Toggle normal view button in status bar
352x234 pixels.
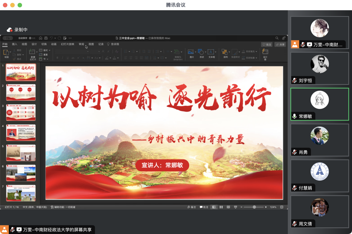(x=214, y=207)
